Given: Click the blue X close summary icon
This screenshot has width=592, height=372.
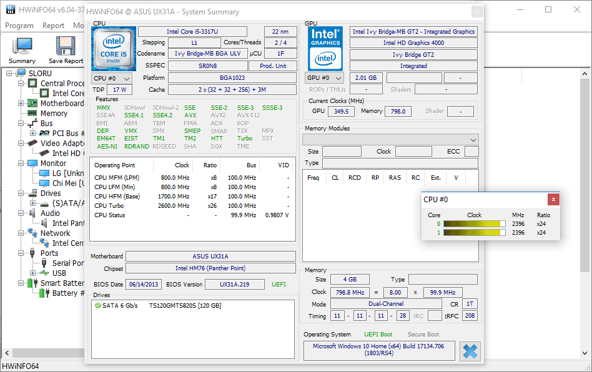Looking at the screenshot, I should [x=470, y=351].
